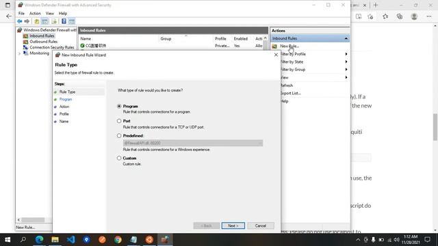
Task: Click the Forward arrow in firewall toolbar
Action: pyautogui.click(x=27, y=21)
